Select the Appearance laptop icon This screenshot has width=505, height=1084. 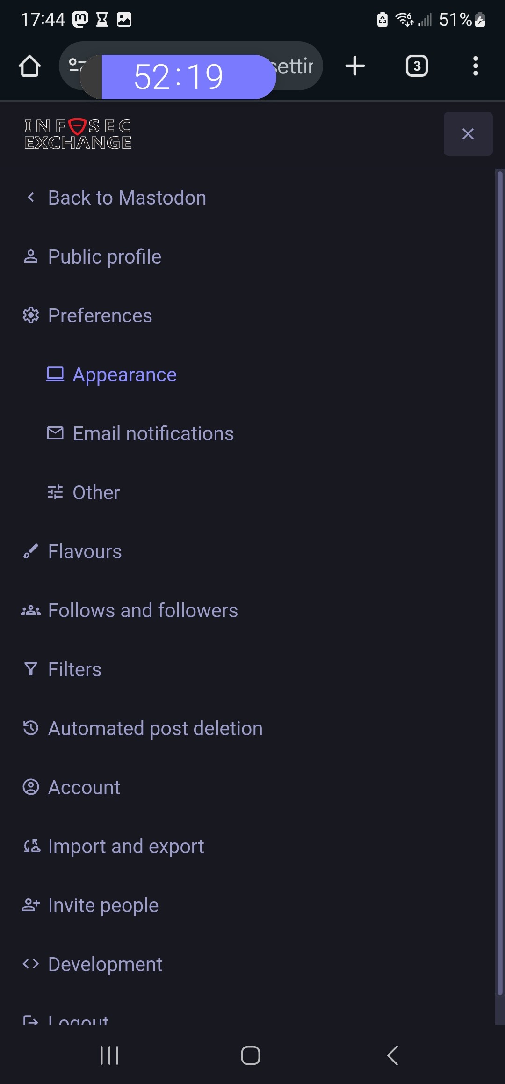tap(55, 374)
